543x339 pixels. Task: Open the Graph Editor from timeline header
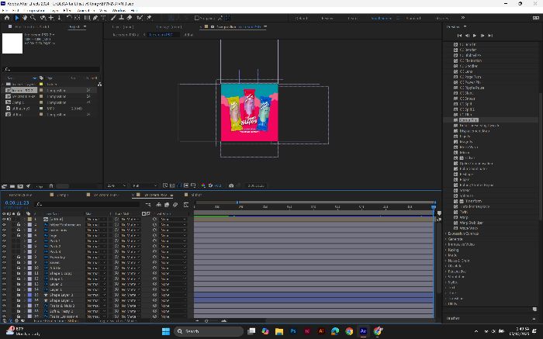[186, 205]
